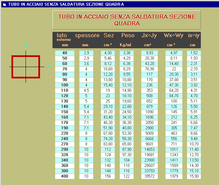Click the bold 100 side cell
This screenshot has height=185, width=219.
pyautogui.click(x=65, y=85)
